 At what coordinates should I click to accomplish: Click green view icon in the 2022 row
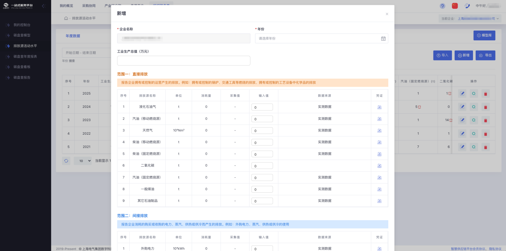pyautogui.click(x=474, y=134)
